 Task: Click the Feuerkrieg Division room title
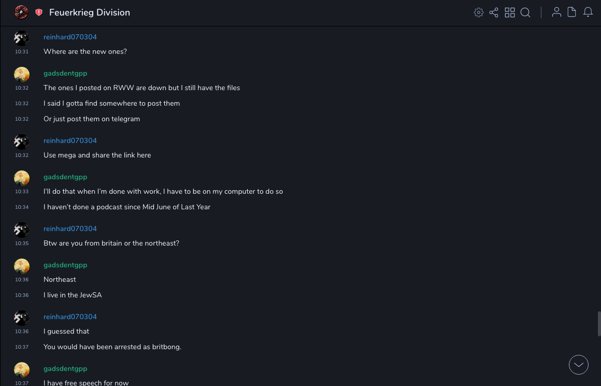pyautogui.click(x=90, y=12)
